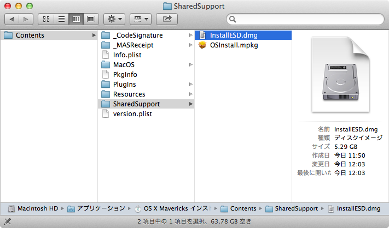Click the Resources folder icon

coord(106,94)
